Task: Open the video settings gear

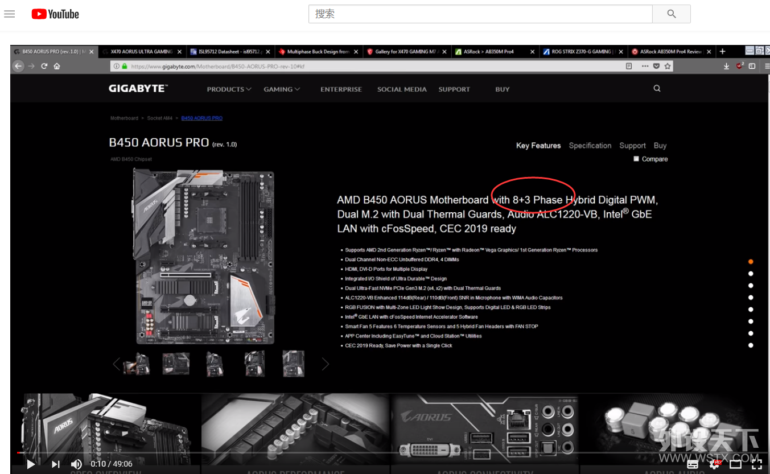Action: point(715,464)
